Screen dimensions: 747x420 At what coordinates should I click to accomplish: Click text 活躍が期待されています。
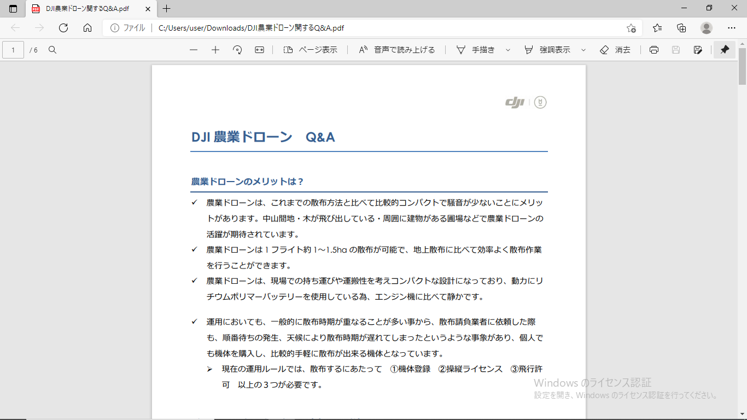[253, 234]
